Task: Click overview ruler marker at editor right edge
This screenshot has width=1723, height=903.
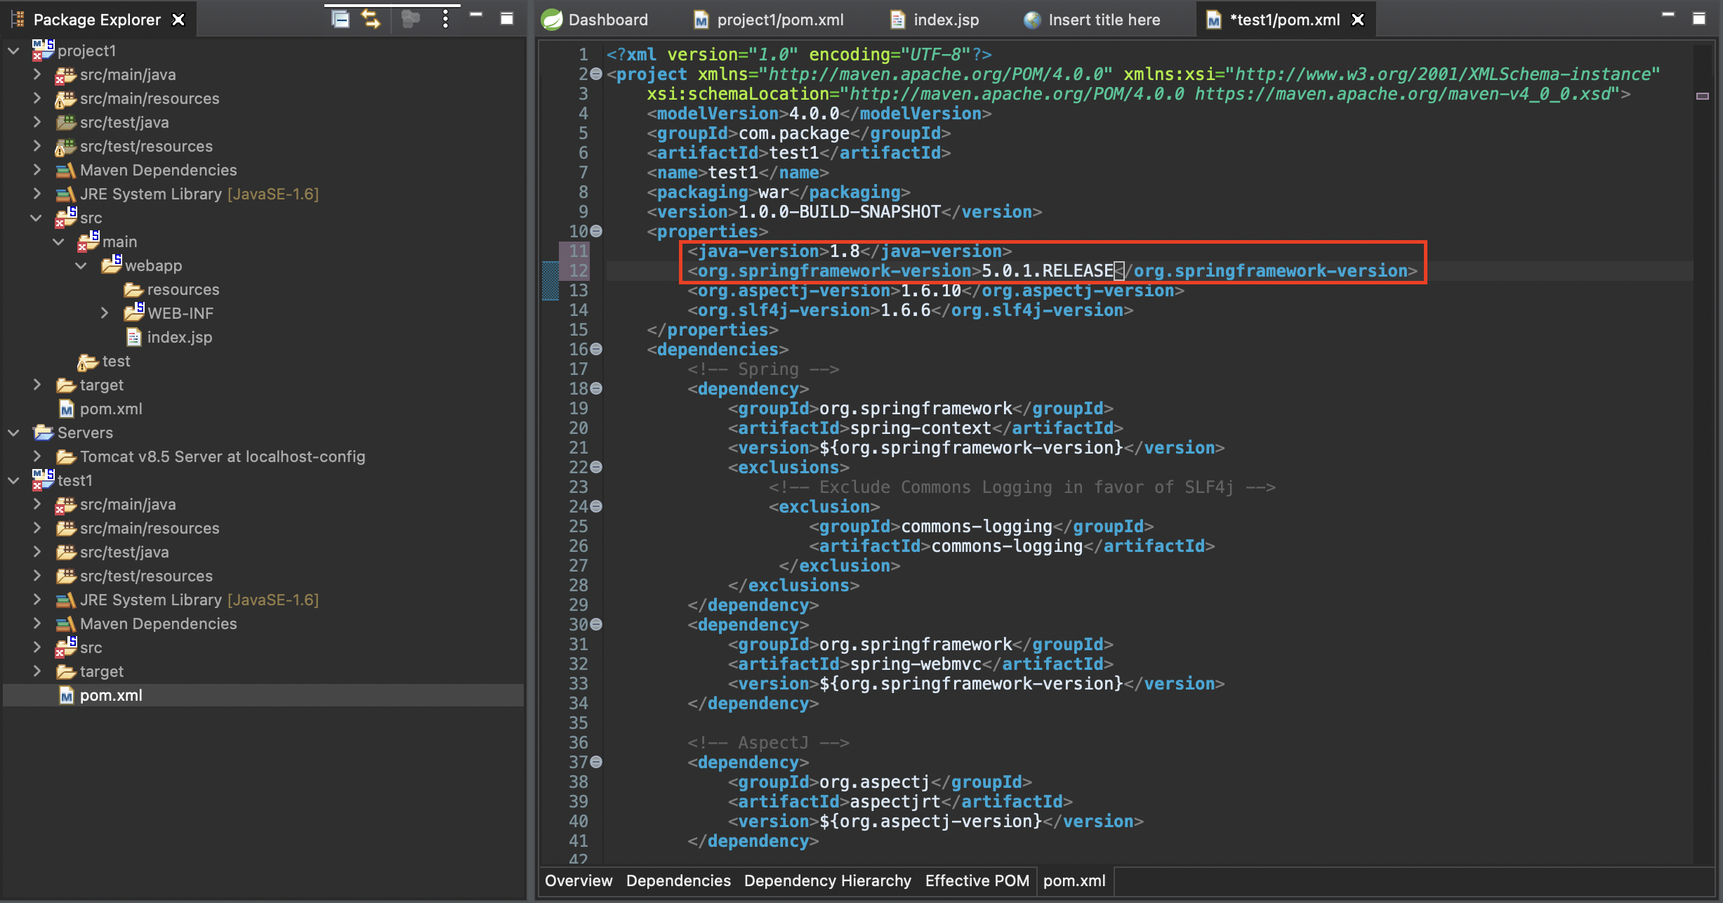Action: tap(1702, 95)
